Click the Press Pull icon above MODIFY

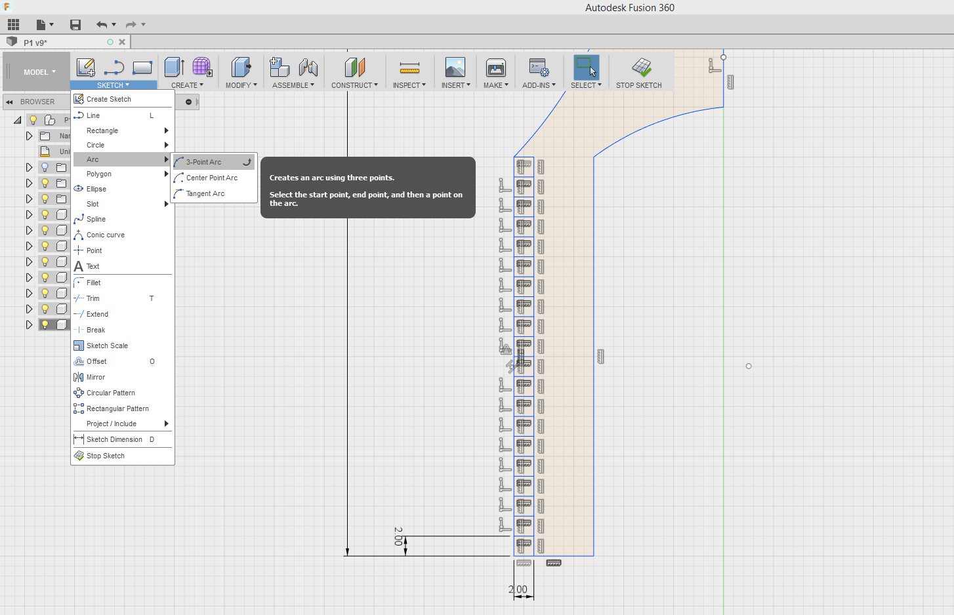tap(241, 67)
